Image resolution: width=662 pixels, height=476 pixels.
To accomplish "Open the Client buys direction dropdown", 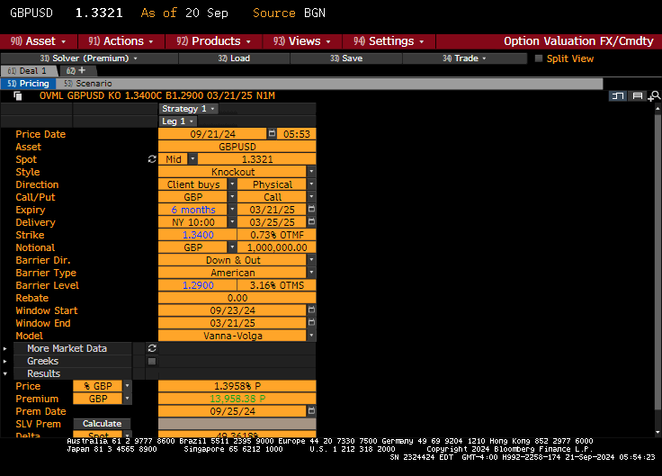I will point(232,184).
